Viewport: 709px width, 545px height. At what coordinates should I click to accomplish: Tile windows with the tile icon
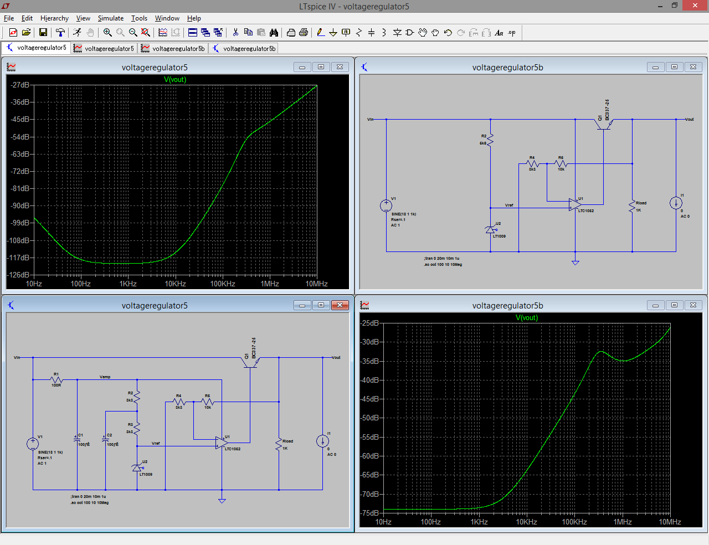pos(193,33)
